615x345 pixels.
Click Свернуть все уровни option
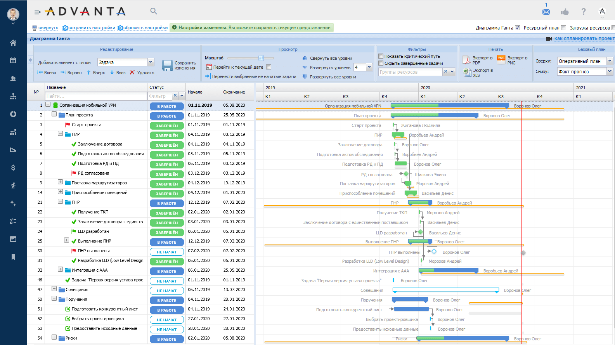331,58
